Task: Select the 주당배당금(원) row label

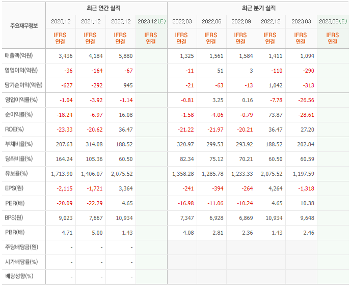Action: 21,247
